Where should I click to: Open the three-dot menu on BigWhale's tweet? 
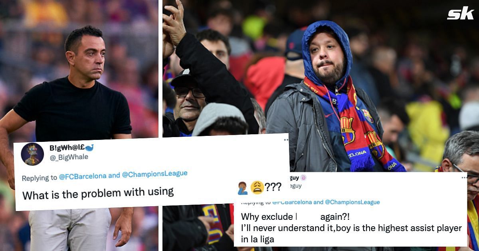[x=286, y=140]
